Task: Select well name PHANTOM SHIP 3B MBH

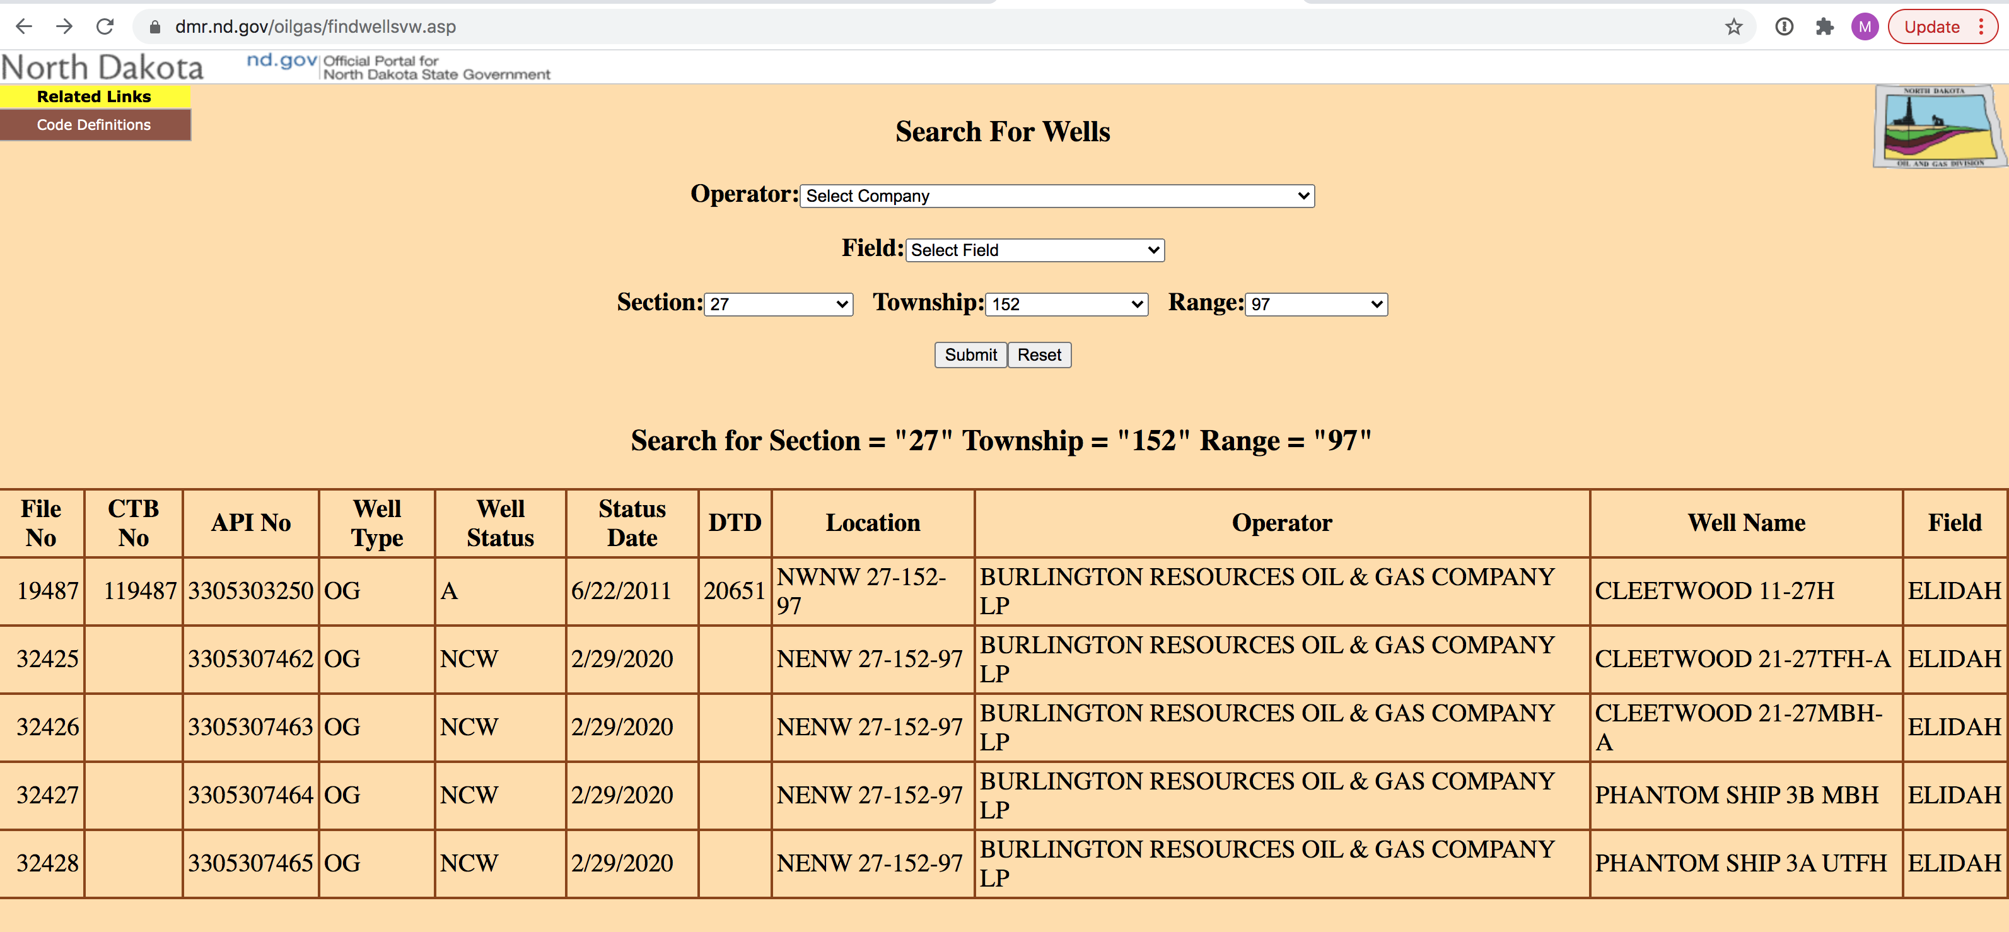Action: (1746, 796)
